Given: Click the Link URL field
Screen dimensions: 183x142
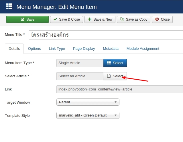Looking at the screenshot, I should click(120, 89).
